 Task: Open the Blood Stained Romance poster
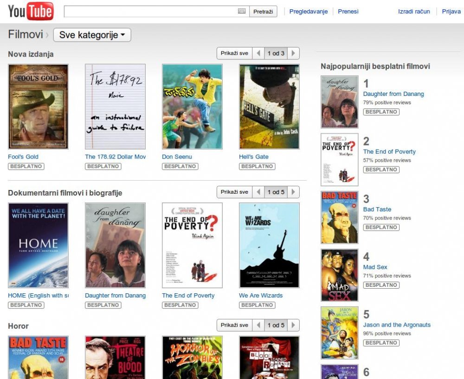(269, 357)
